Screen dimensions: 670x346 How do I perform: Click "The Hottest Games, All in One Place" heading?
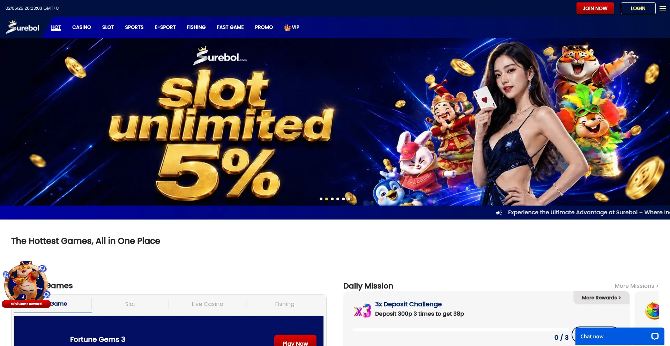pos(85,241)
